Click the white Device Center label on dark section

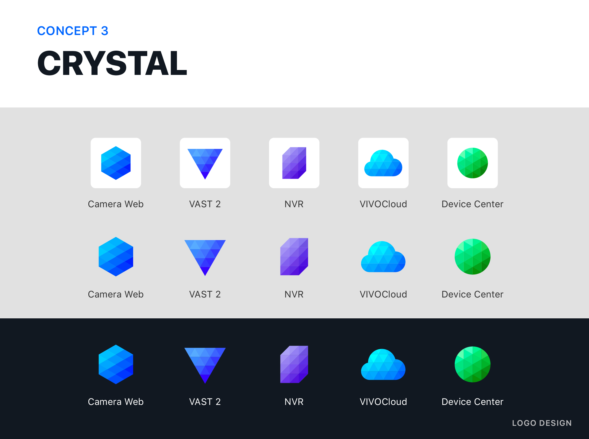(472, 402)
